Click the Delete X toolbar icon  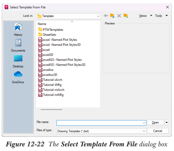pyautogui.click(x=119, y=16)
